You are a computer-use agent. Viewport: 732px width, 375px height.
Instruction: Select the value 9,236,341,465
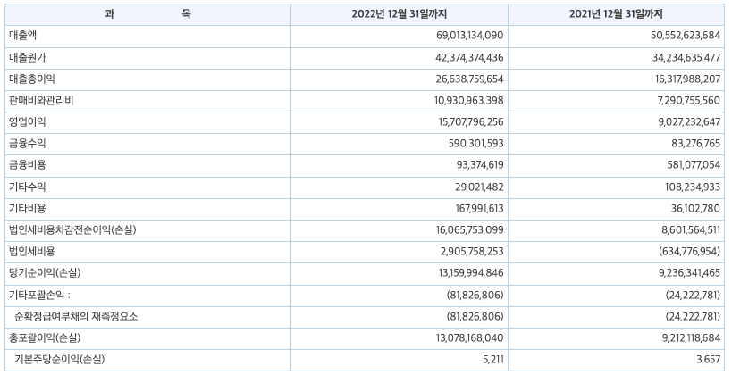(x=689, y=272)
